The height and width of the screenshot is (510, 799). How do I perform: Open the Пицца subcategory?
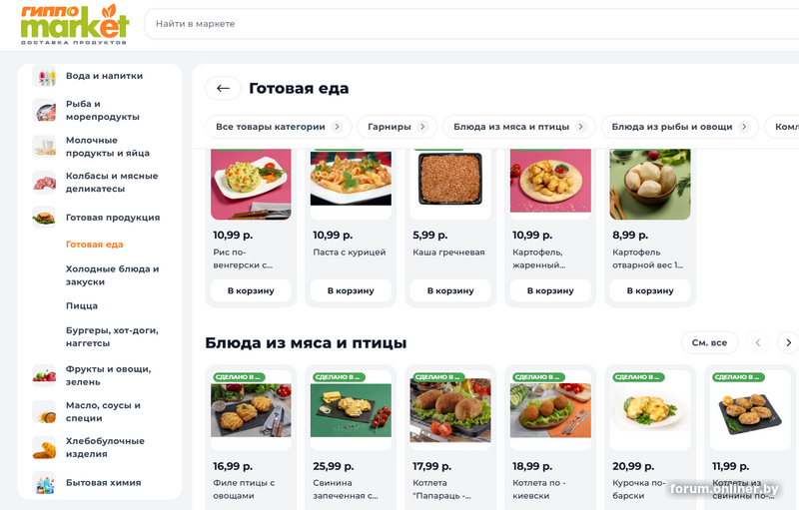pyautogui.click(x=82, y=305)
